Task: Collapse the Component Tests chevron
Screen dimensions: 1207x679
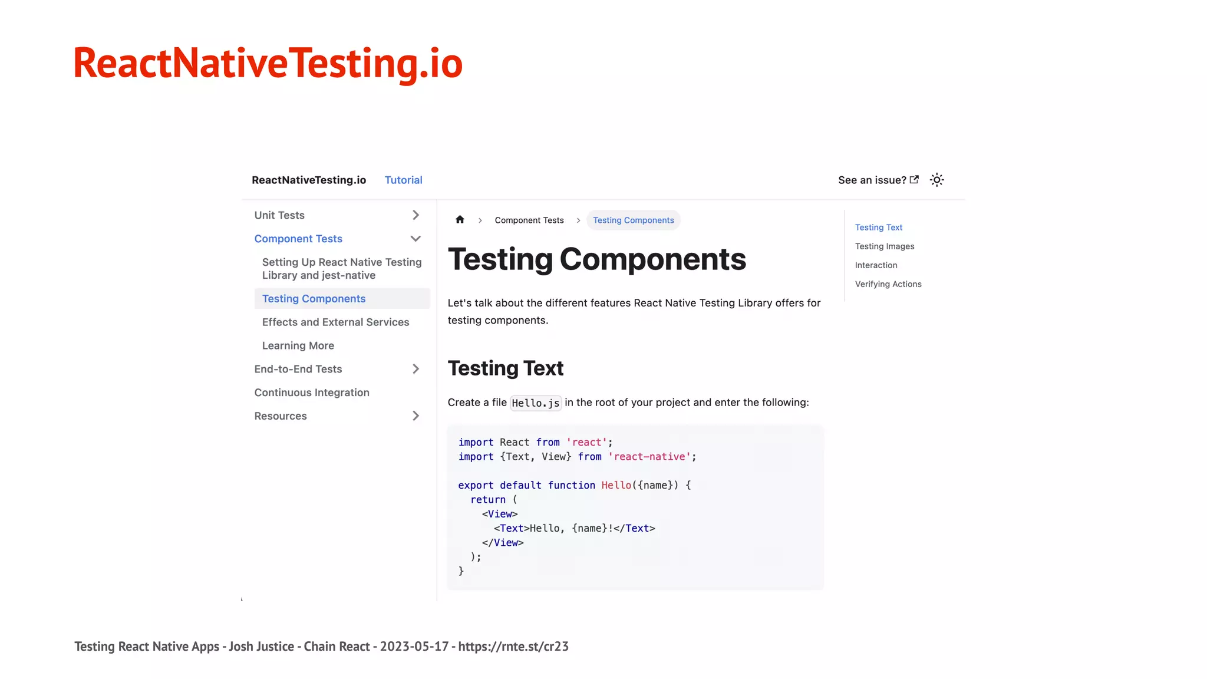Action: click(415, 239)
